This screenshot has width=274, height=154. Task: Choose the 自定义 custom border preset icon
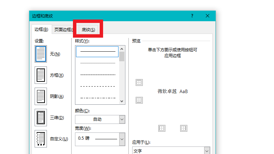[x=41, y=139]
